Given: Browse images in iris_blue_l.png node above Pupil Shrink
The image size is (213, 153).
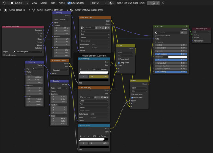Looking at the screenshot, I should pos(82,27).
